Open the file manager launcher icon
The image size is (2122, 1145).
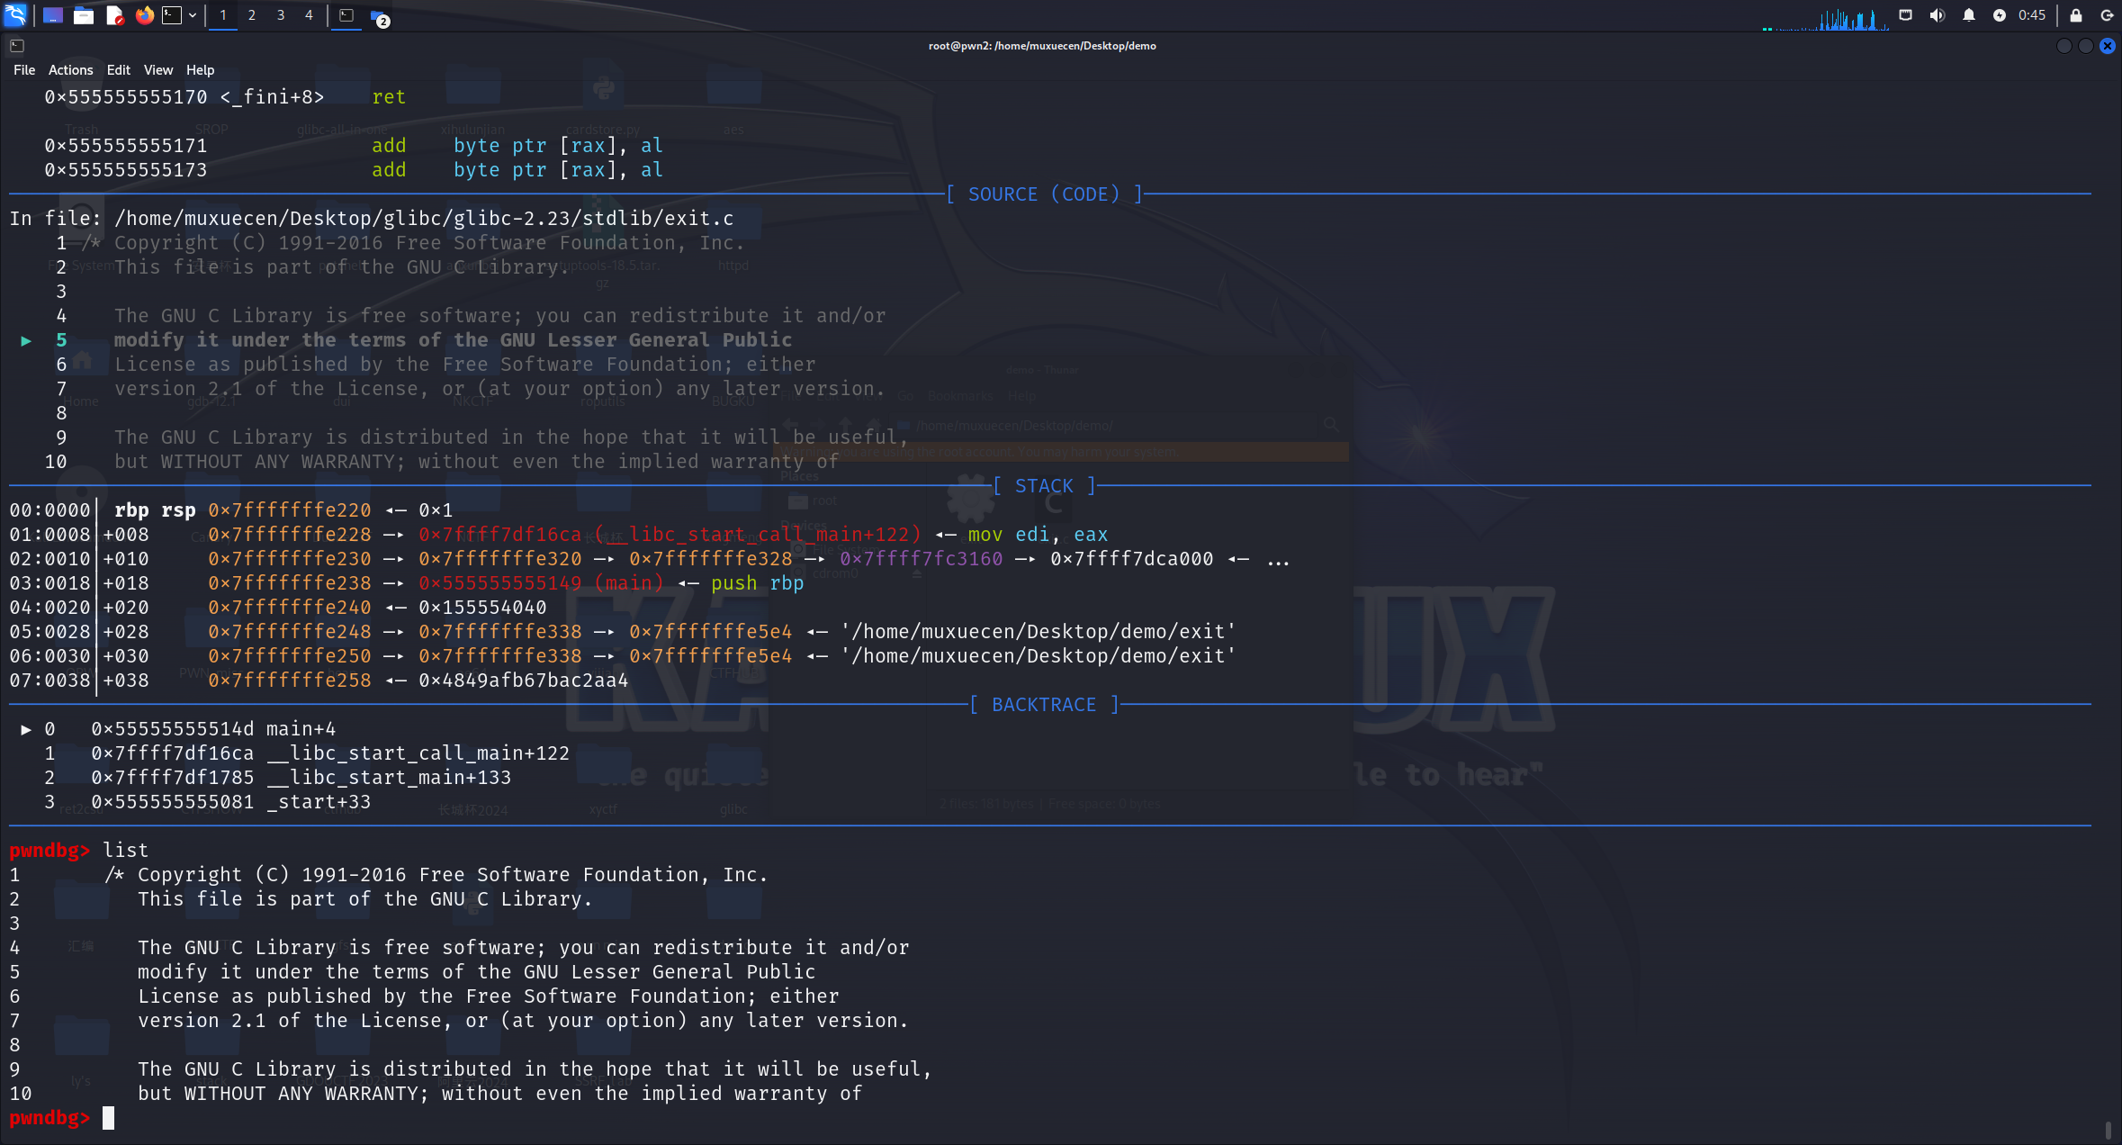point(84,15)
